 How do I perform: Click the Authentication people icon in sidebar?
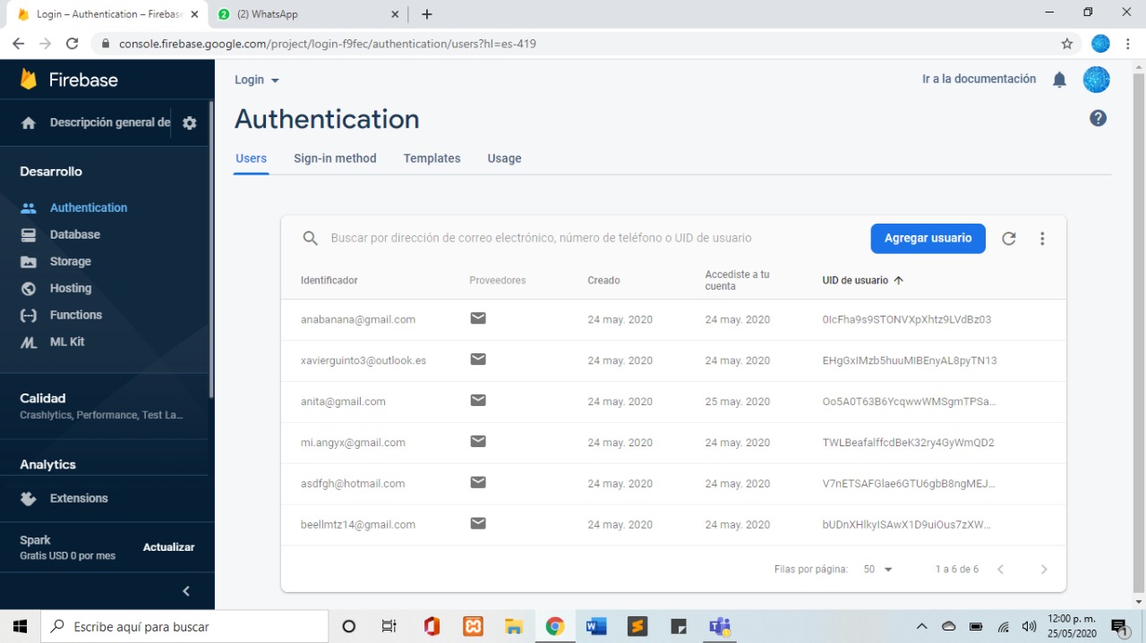(29, 207)
